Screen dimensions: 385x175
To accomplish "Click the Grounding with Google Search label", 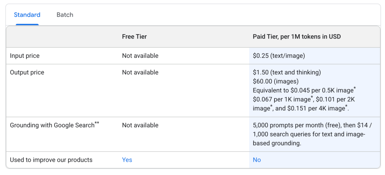I will click(52, 125).
